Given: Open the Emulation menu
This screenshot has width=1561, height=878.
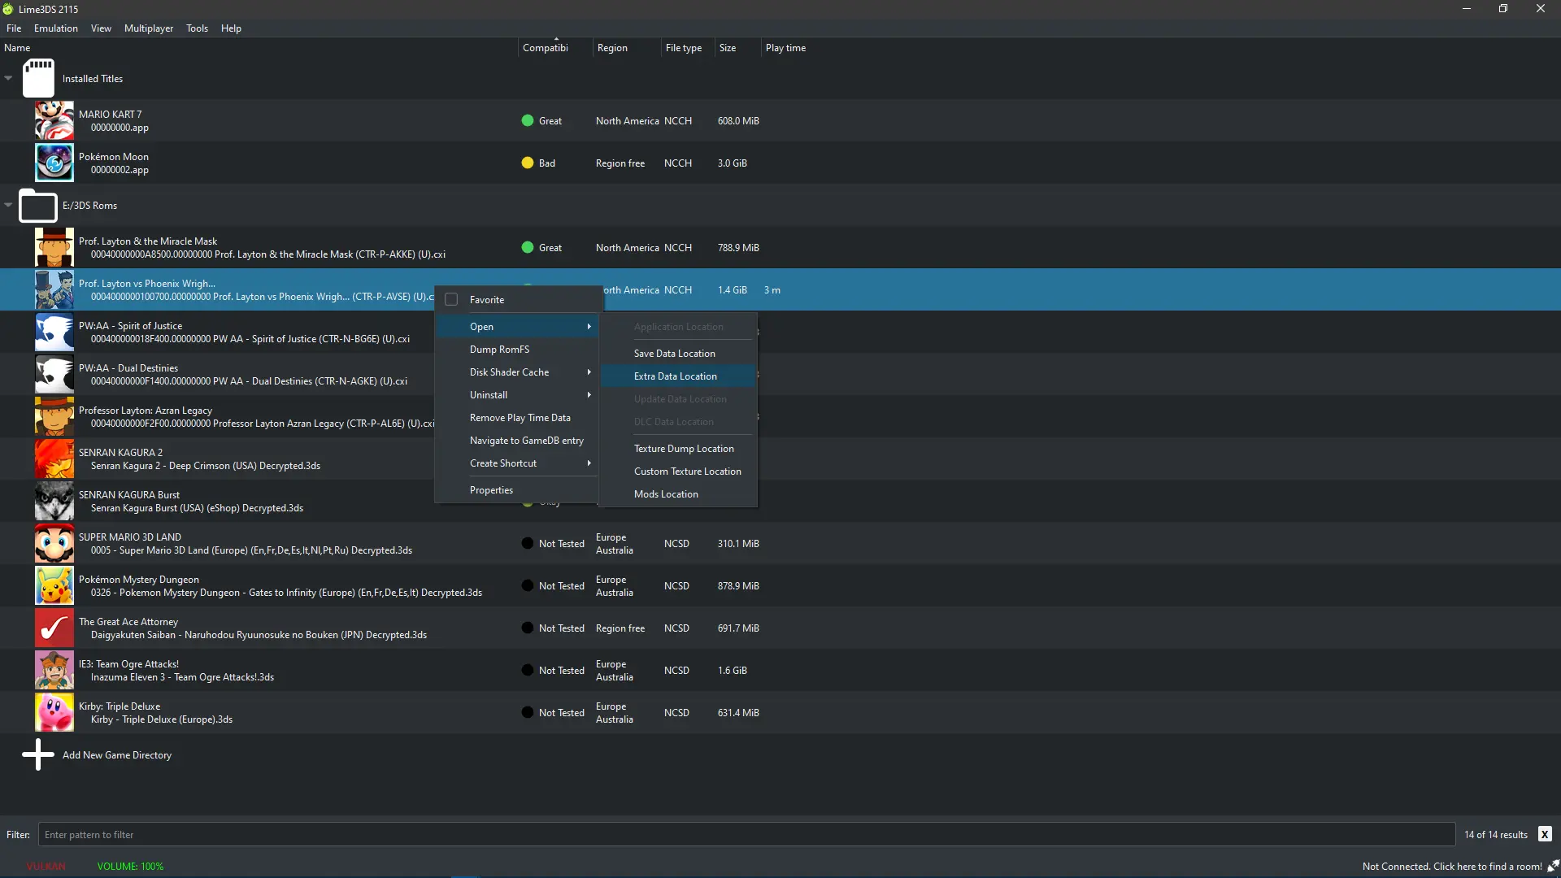Looking at the screenshot, I should (56, 28).
